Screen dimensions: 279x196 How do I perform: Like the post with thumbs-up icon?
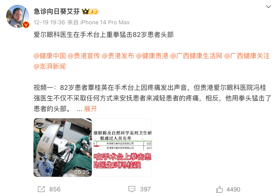[219, 189]
